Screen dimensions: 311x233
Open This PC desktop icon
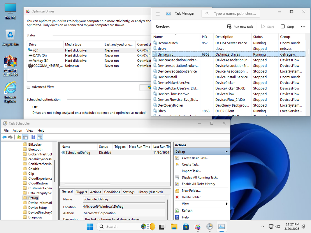tap(10, 11)
